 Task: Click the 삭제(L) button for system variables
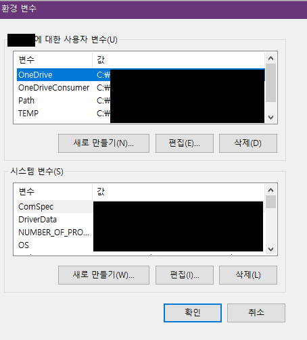click(x=248, y=275)
